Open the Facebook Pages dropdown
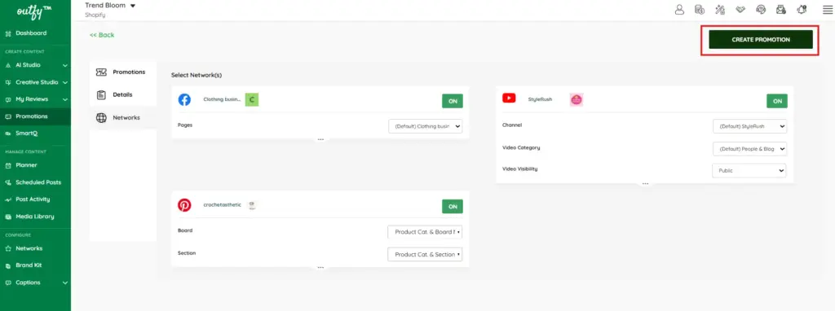Image resolution: width=835 pixels, height=311 pixels. (426, 126)
